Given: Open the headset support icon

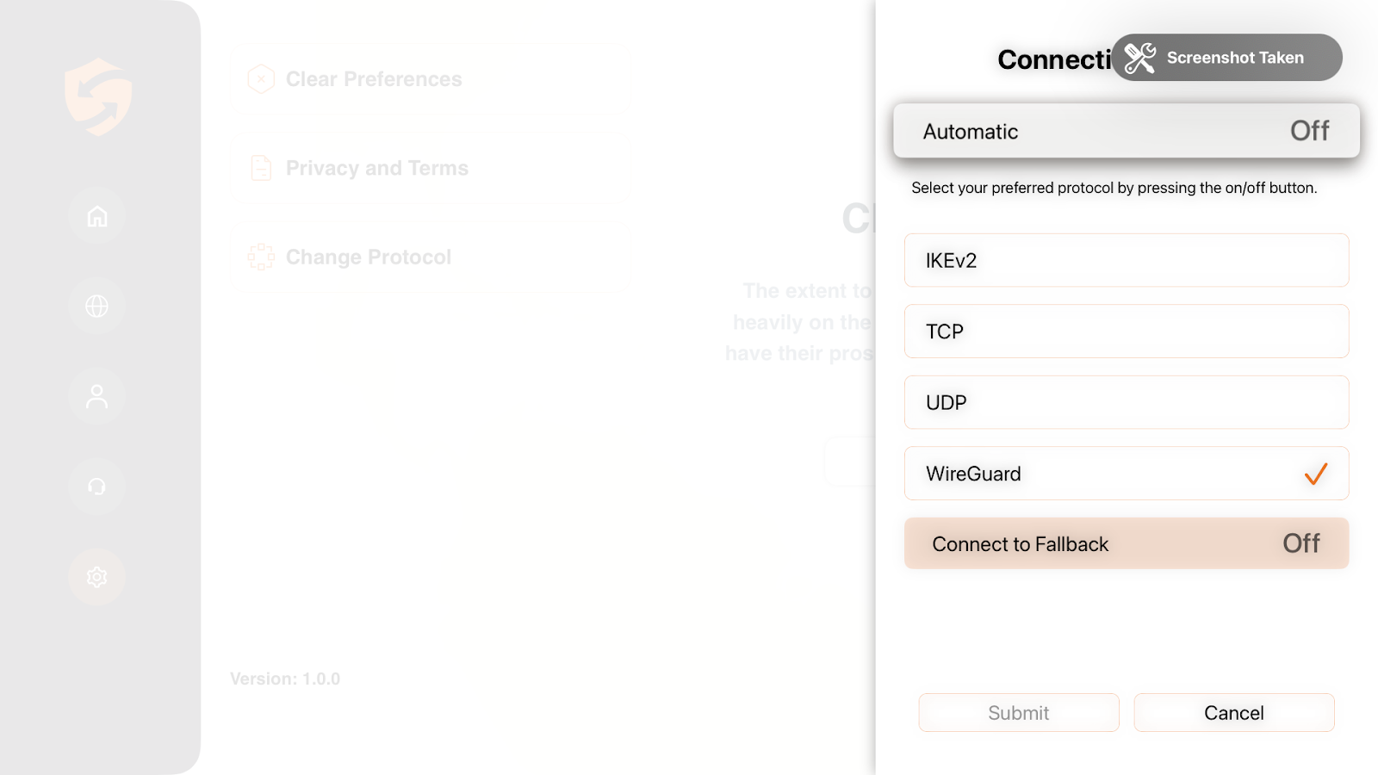Looking at the screenshot, I should 97,487.
